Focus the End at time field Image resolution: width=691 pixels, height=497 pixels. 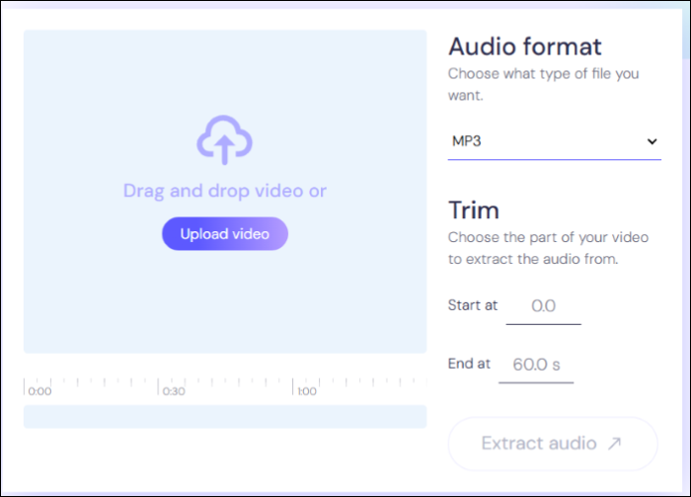coord(536,365)
